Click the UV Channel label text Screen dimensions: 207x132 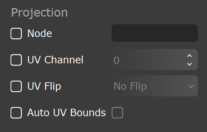point(55,60)
